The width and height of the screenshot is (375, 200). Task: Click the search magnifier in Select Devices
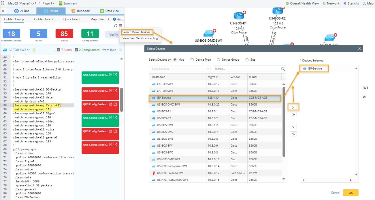coord(283,69)
